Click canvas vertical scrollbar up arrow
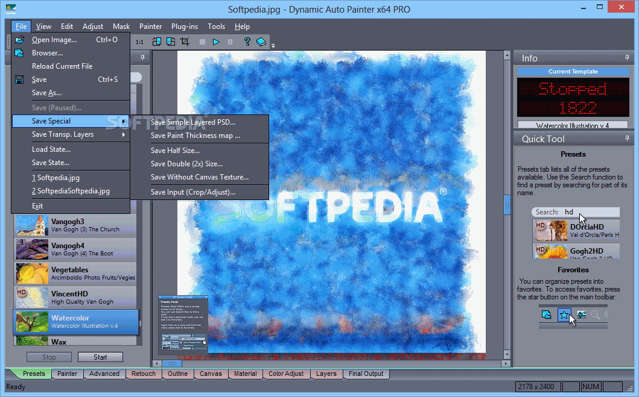This screenshot has height=397, width=639. (507, 55)
